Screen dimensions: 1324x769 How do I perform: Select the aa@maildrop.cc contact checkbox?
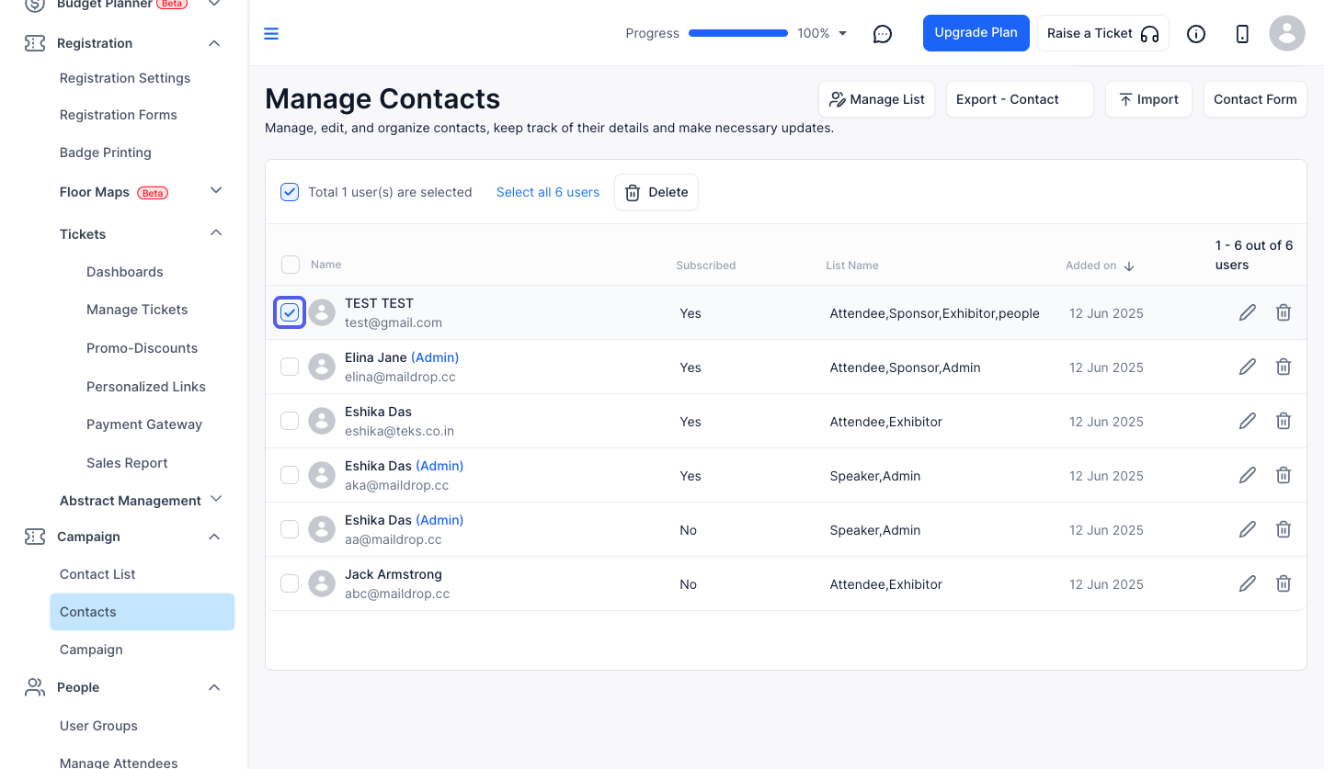coord(290,530)
